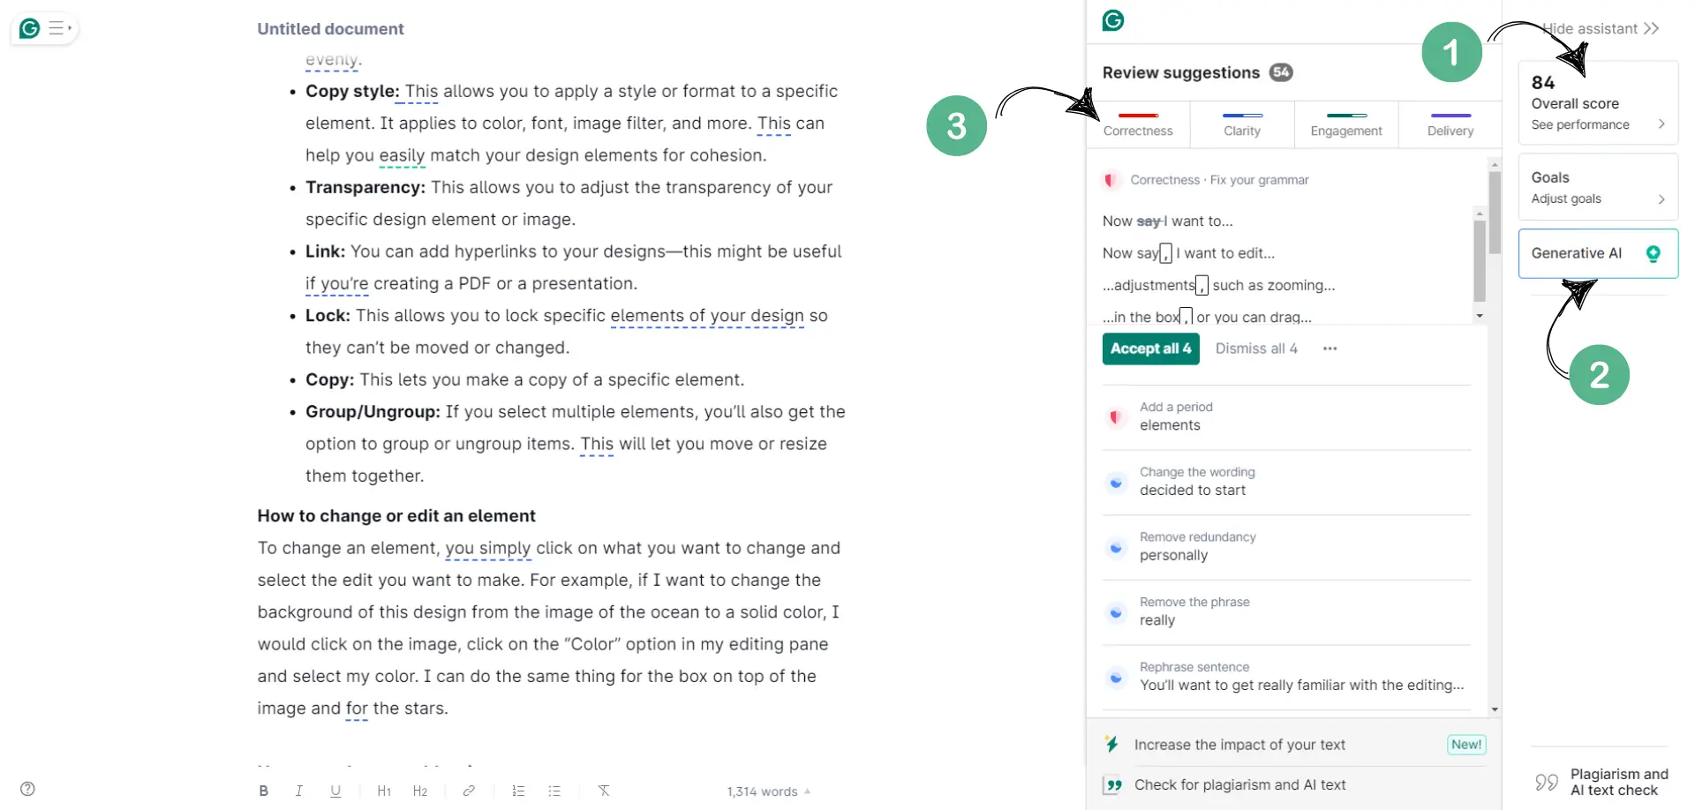The width and height of the screenshot is (1695, 810).
Task: Switch to the Engagement tab
Action: 1346,124
